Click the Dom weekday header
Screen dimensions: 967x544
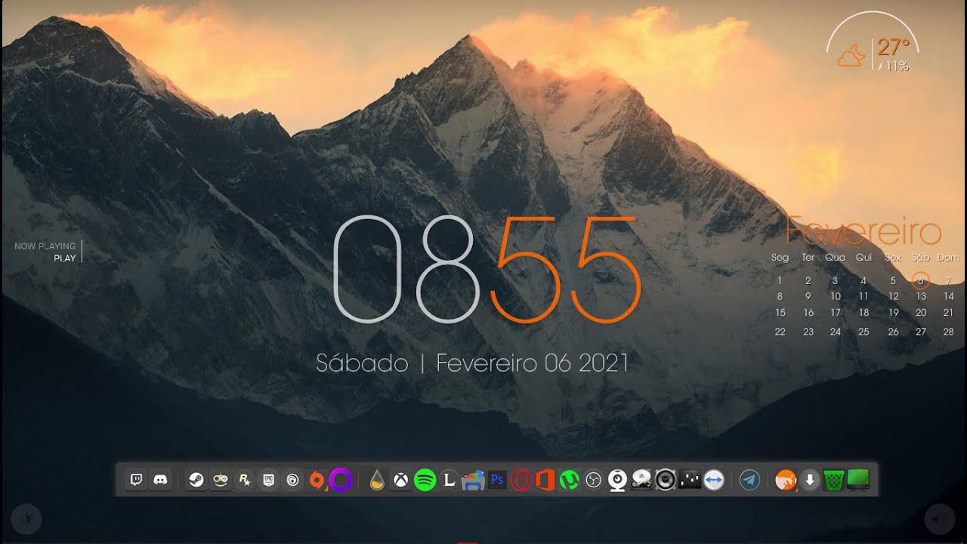(948, 258)
